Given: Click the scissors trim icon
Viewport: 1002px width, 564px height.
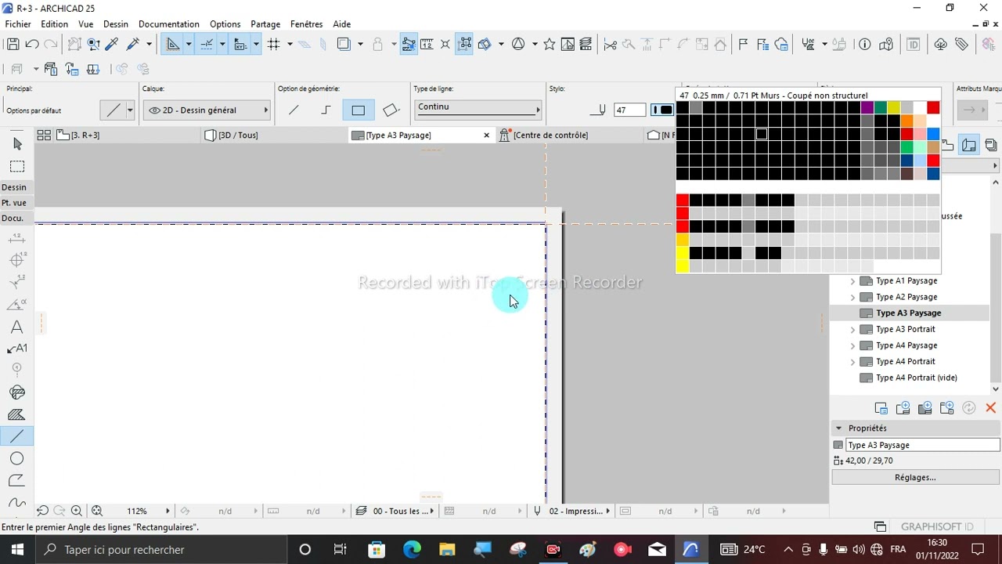Looking at the screenshot, I should tap(610, 45).
